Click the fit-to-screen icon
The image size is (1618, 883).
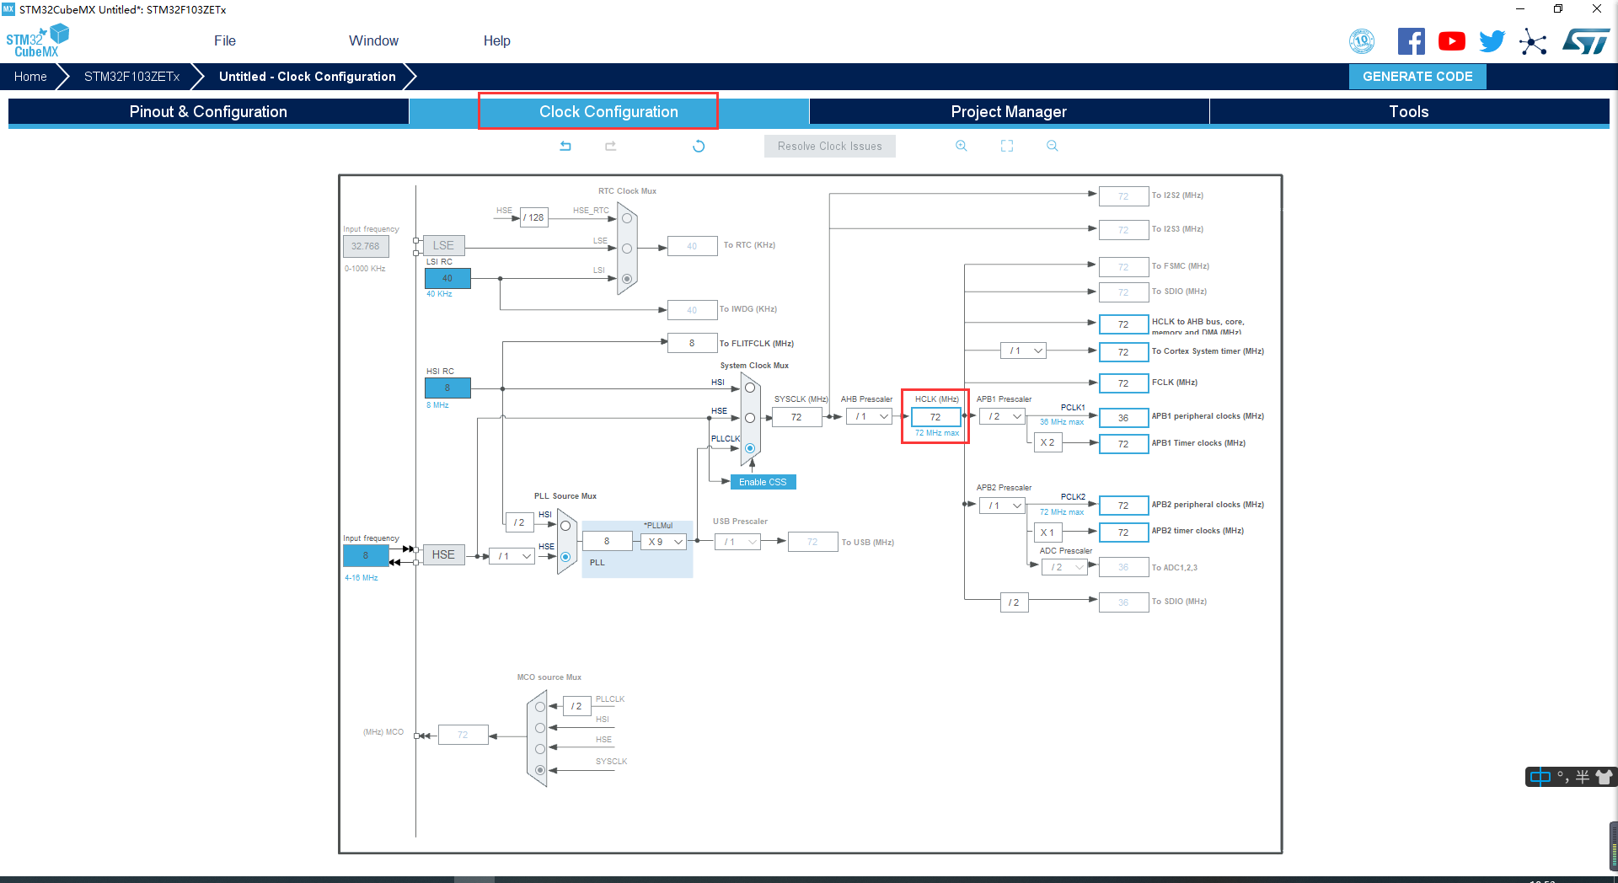[x=1007, y=146]
